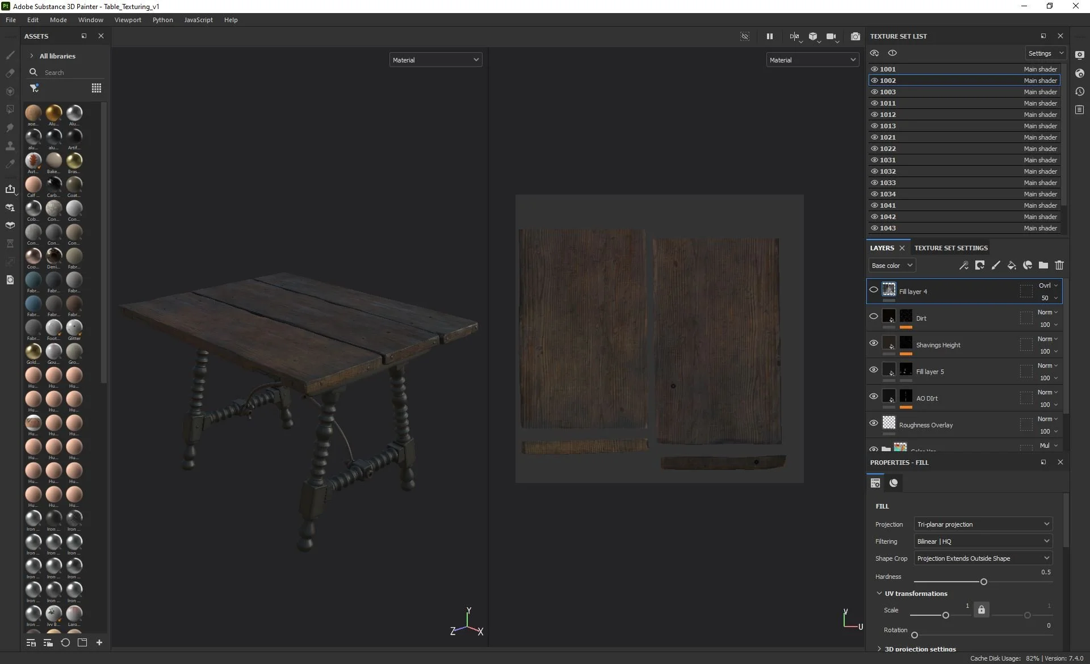Delete layer using the trash icon
1090x664 pixels.
1059,265
